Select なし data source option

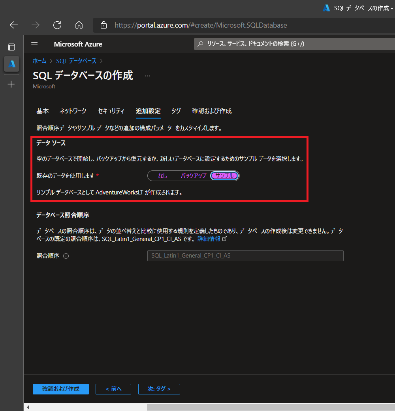coord(162,176)
